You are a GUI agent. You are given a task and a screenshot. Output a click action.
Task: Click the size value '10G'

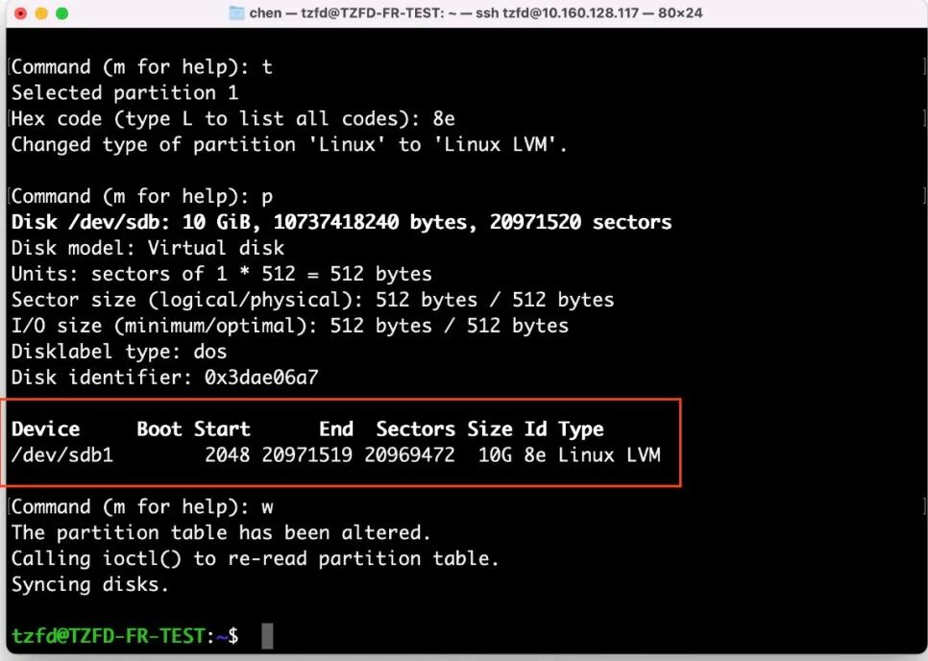495,455
